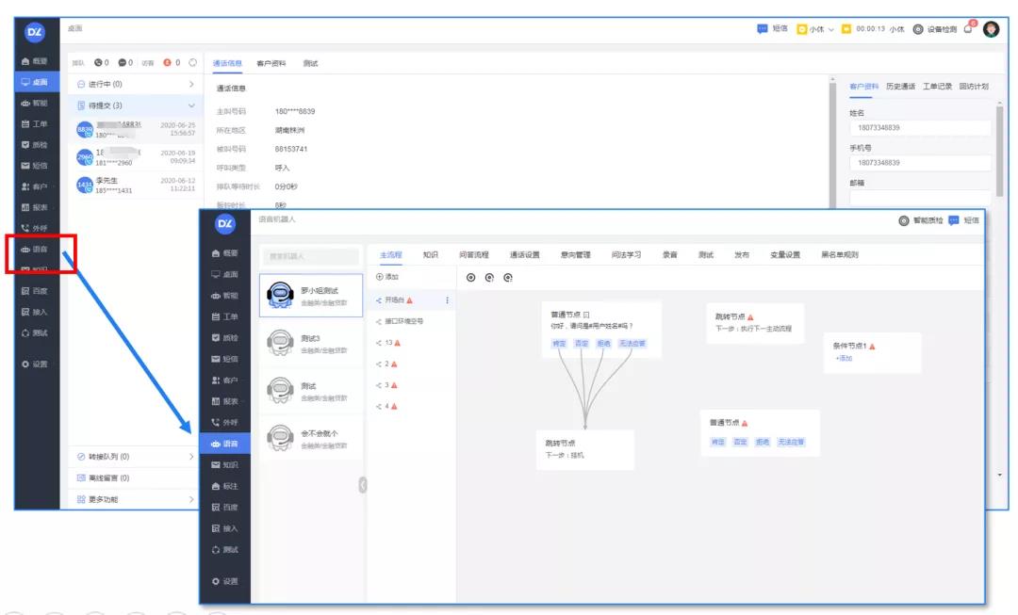Open the 通话设置 tab in robot window

pyautogui.click(x=525, y=254)
